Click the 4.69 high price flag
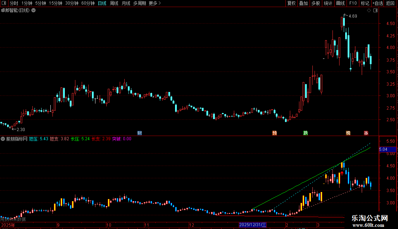 [350, 16]
